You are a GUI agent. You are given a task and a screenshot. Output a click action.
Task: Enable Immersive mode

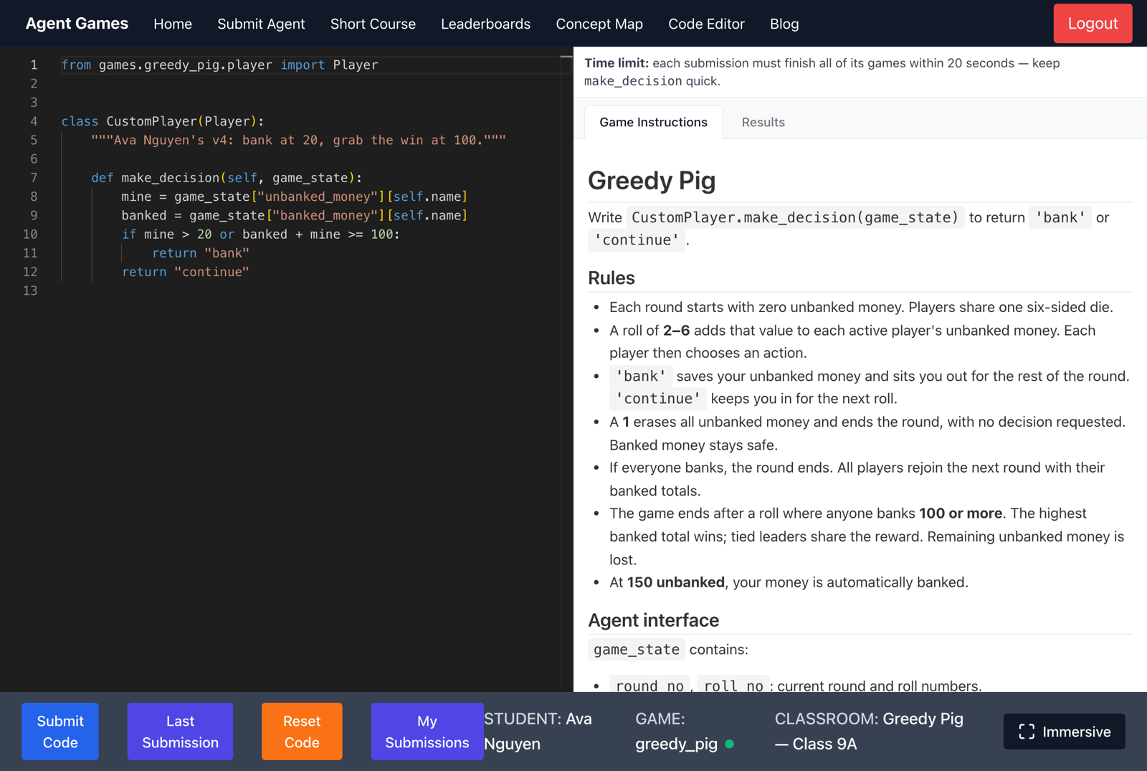click(x=1064, y=732)
